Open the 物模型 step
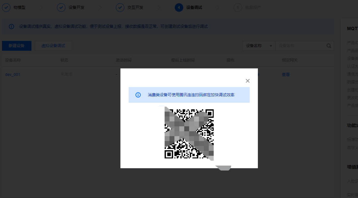The image size is (358, 198). coord(14,8)
